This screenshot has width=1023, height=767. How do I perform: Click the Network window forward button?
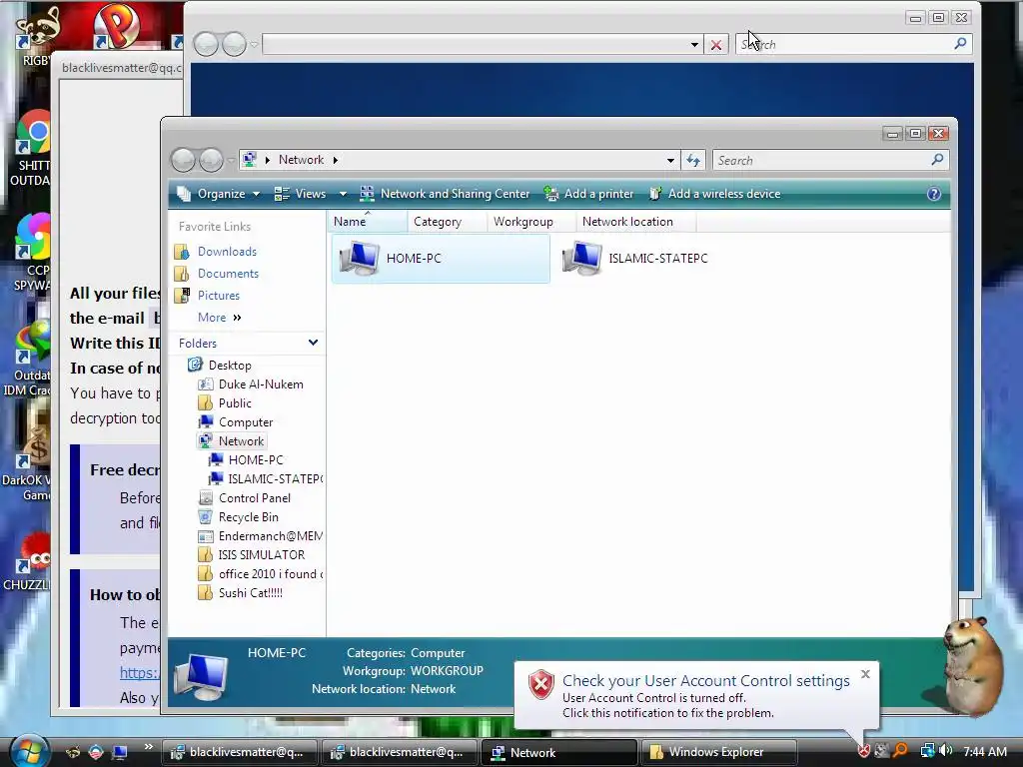[211, 160]
